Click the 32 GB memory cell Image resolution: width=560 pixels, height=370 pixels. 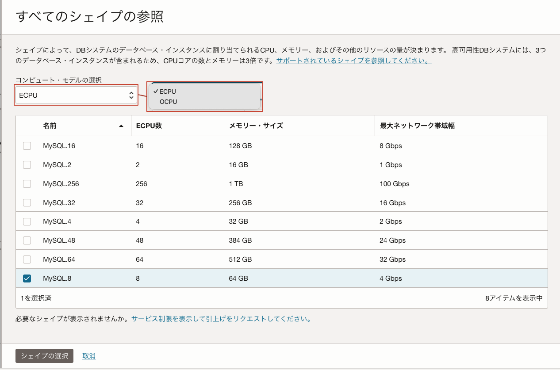coord(238,221)
